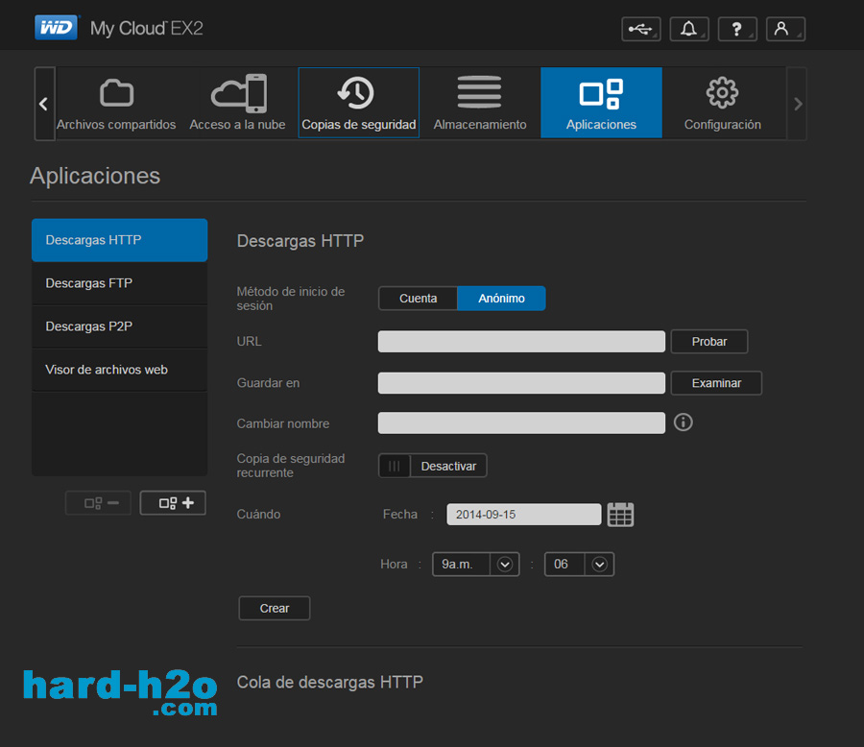Click the WD logo

[x=57, y=28]
